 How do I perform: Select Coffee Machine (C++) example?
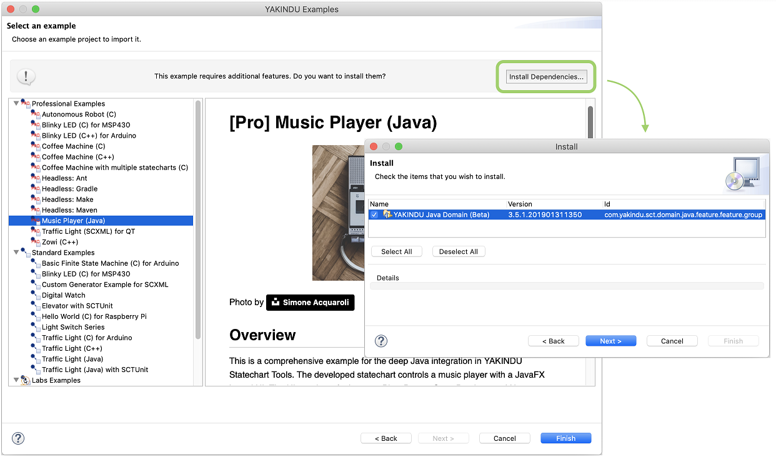pos(77,157)
